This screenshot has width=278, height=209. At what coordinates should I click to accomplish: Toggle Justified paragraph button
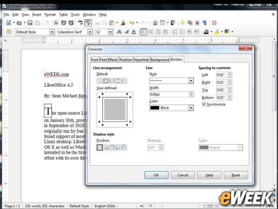[x=165, y=32]
